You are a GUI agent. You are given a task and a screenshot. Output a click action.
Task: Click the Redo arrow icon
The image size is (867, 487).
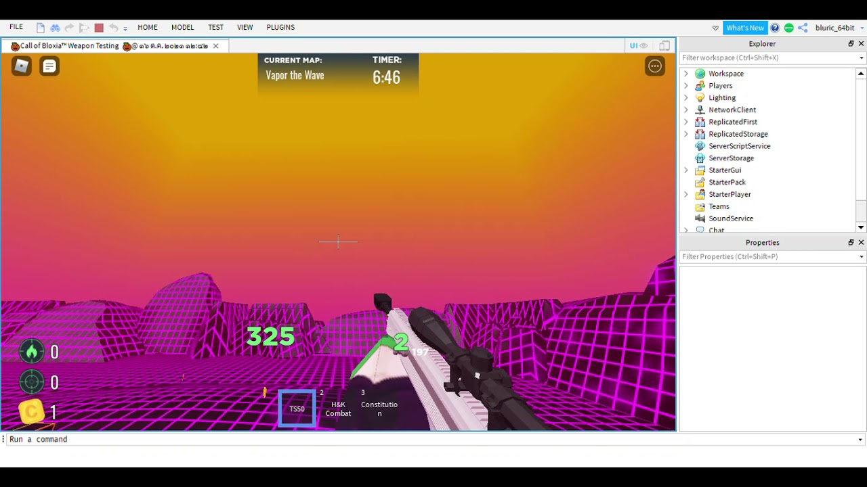pyautogui.click(x=69, y=28)
